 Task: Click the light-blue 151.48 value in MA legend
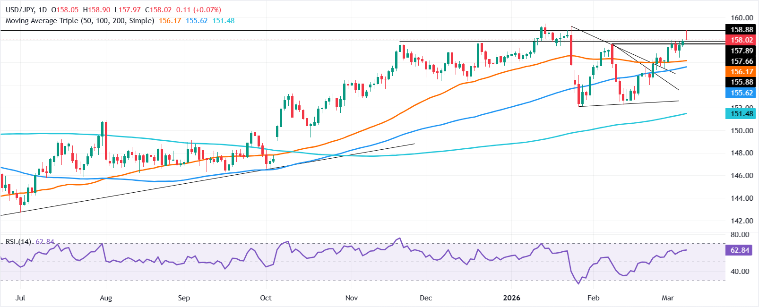pyautogui.click(x=223, y=21)
